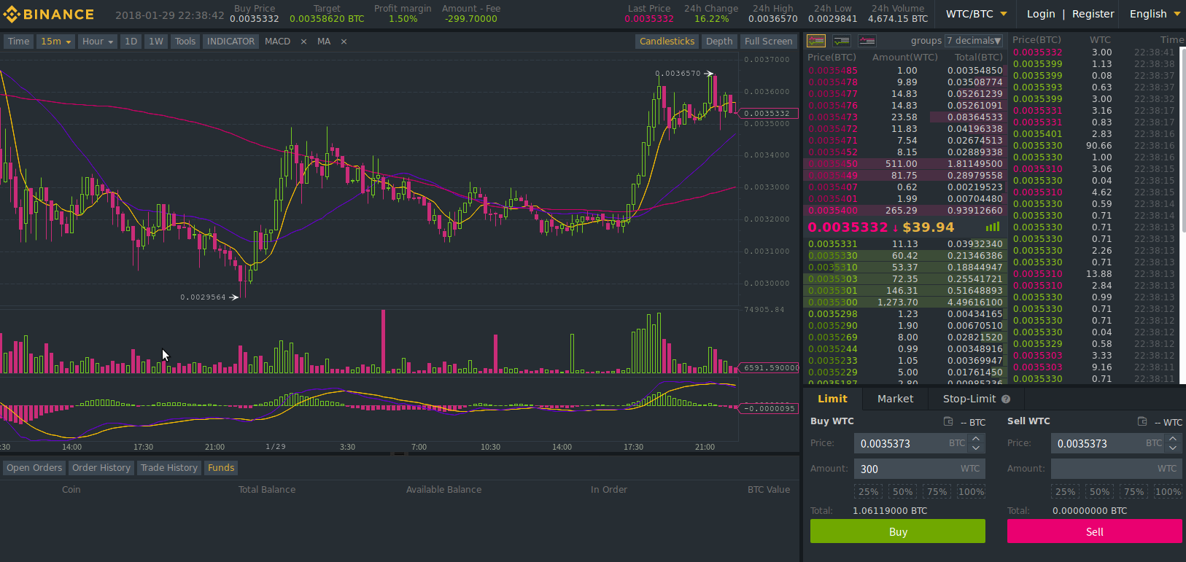Click the 0.0035301 buy order row
1186x562 pixels.
point(905,291)
